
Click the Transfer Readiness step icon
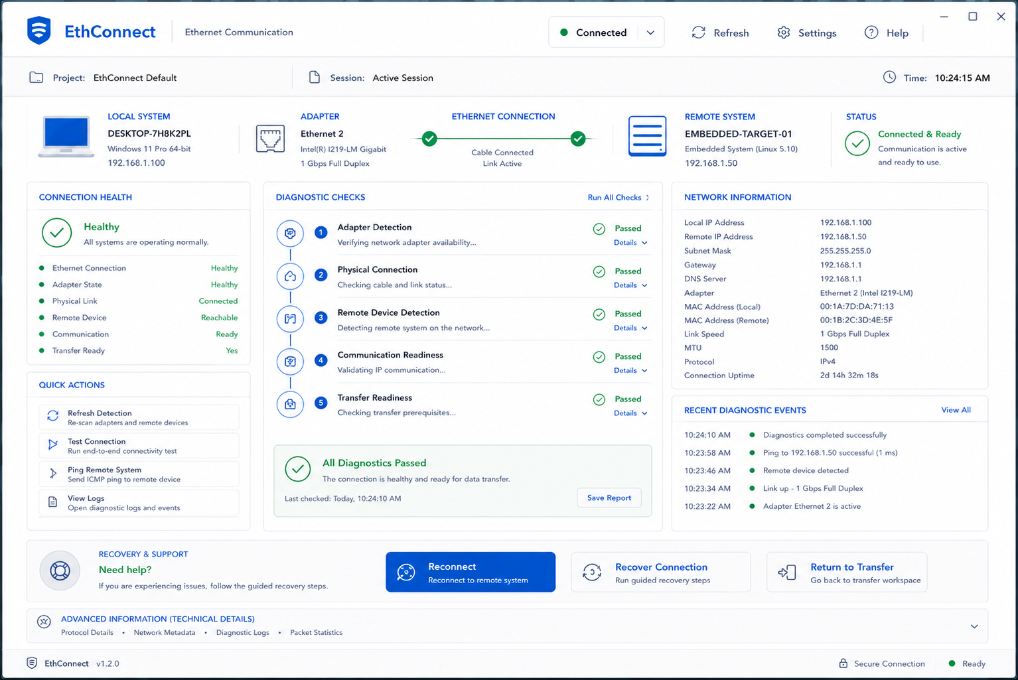290,404
